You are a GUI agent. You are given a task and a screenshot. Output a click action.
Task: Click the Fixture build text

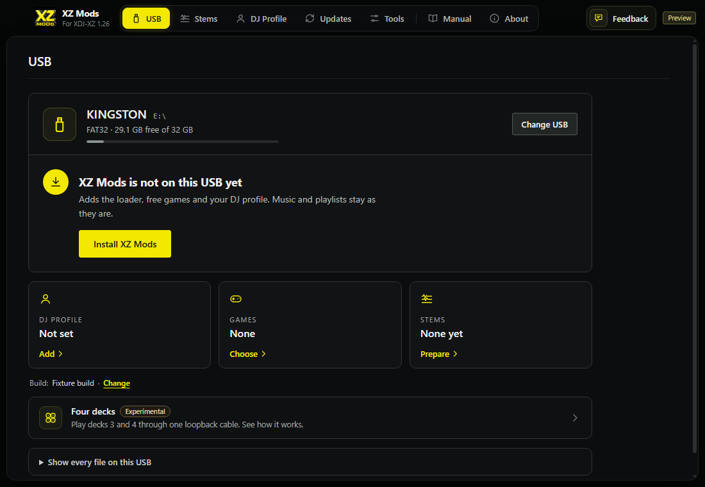[x=73, y=383]
